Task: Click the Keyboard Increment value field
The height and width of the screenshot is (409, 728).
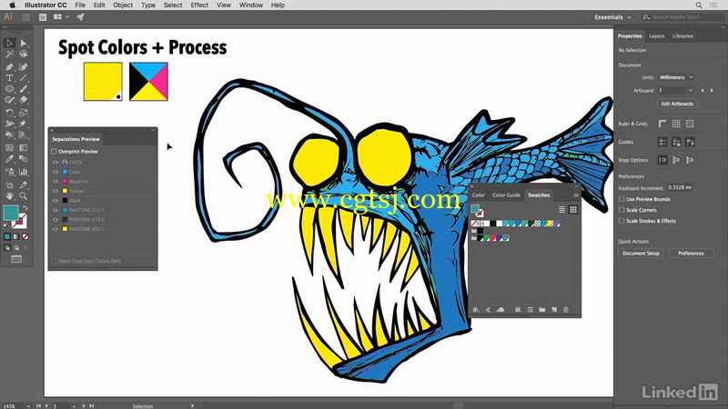Action: [680, 187]
